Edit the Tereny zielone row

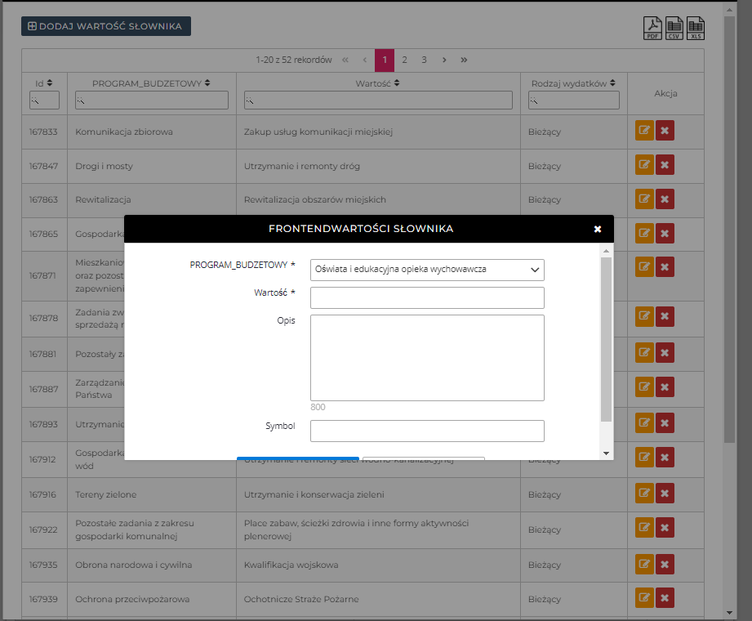coord(644,494)
